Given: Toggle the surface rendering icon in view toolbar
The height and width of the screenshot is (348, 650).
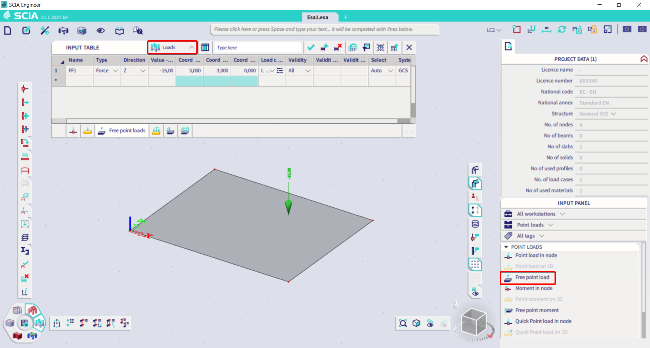Looking at the screenshot, I should (475, 183).
